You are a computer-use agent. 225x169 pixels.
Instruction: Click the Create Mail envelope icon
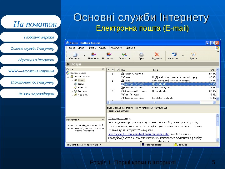tap(76, 54)
